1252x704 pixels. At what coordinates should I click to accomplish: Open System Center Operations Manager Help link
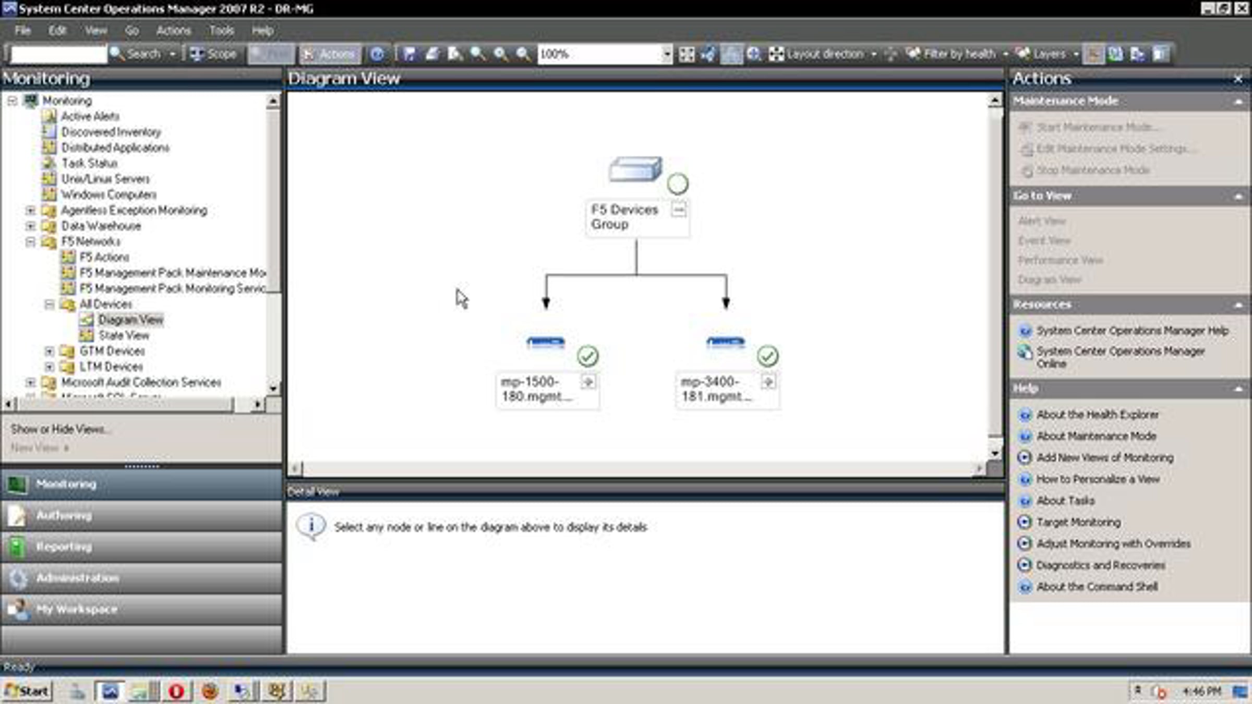click(x=1133, y=331)
